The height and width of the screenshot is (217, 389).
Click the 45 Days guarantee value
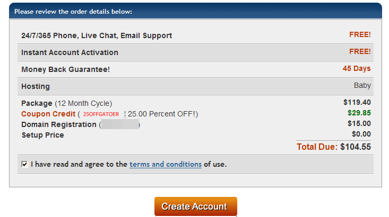point(357,68)
